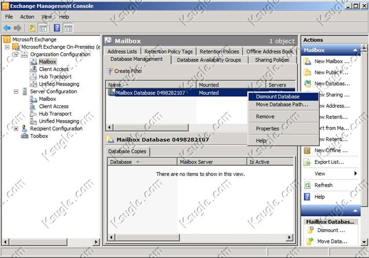The image size is (369, 258).
Task: Toggle the Show/Hide Console Tree toolbar icon
Action: (x=43, y=28)
